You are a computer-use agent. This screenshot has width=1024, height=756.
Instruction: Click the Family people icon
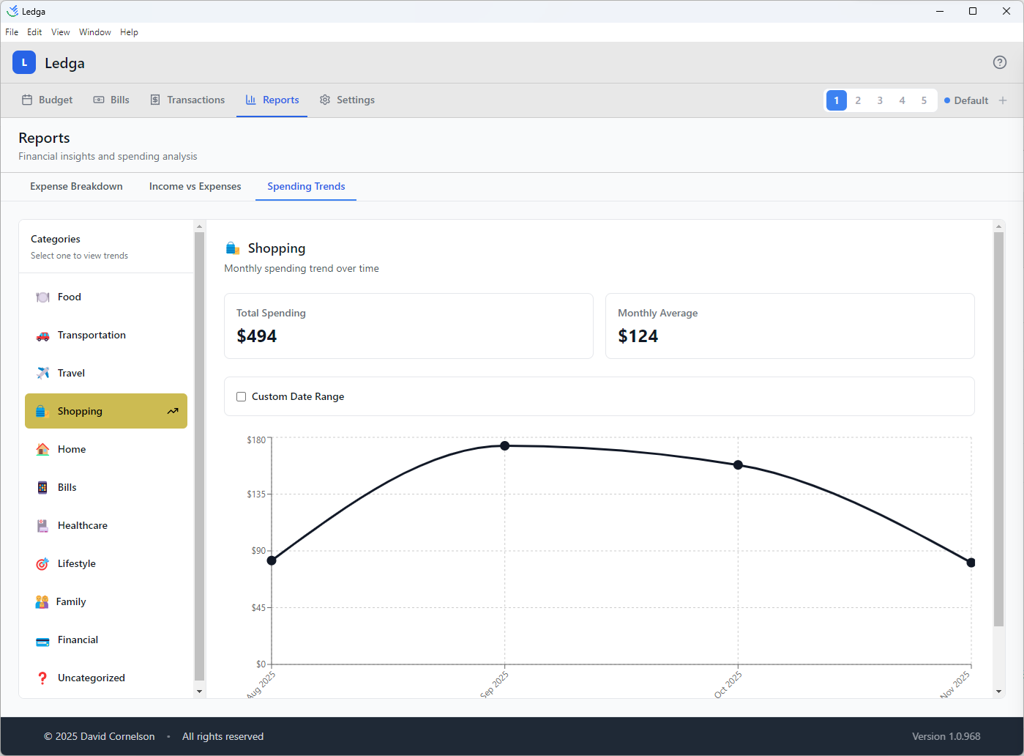point(42,601)
